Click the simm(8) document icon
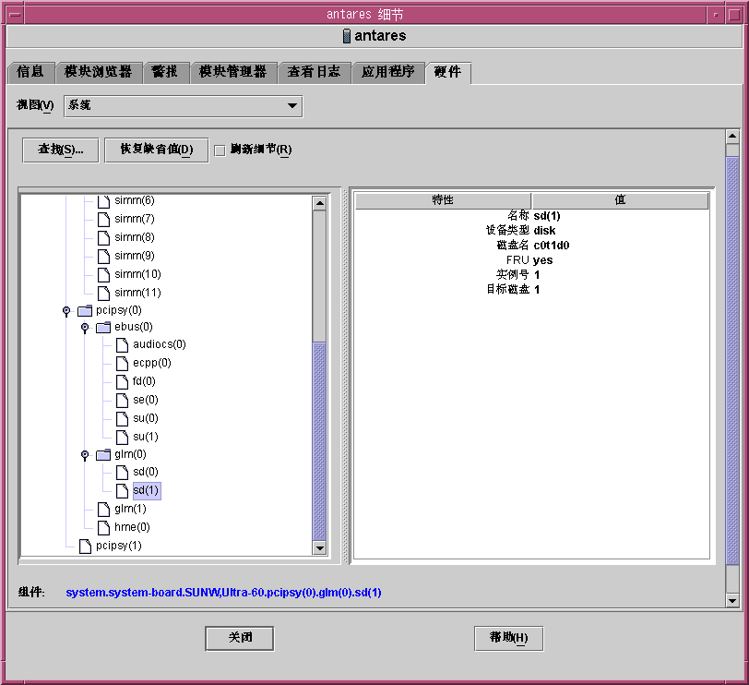 click(x=103, y=238)
